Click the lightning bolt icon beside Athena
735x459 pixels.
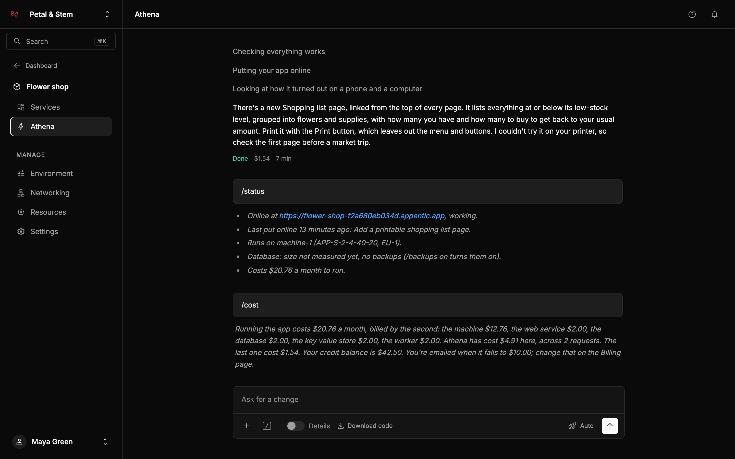pos(21,126)
